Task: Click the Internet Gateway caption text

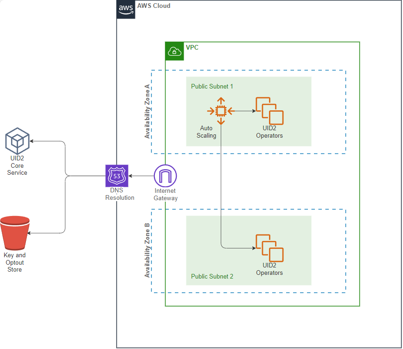Action: coord(166,194)
